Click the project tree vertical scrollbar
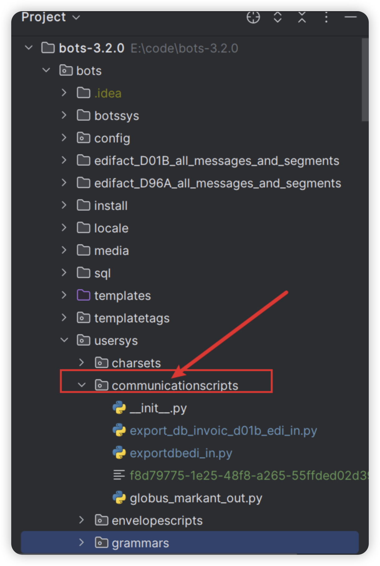This screenshot has width=380, height=566. pos(365,80)
